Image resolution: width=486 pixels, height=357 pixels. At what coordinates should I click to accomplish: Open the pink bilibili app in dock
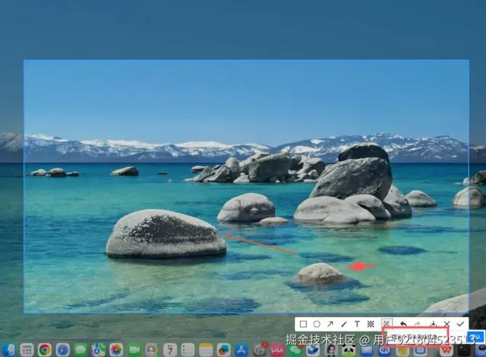[x=277, y=350]
